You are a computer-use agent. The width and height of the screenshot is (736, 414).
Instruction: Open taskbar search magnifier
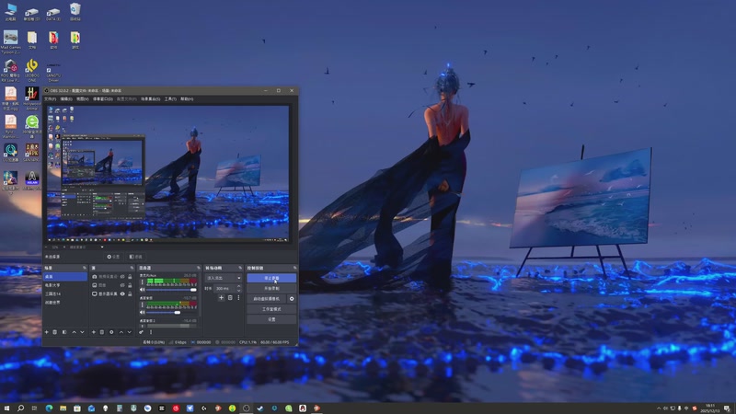pos(20,408)
